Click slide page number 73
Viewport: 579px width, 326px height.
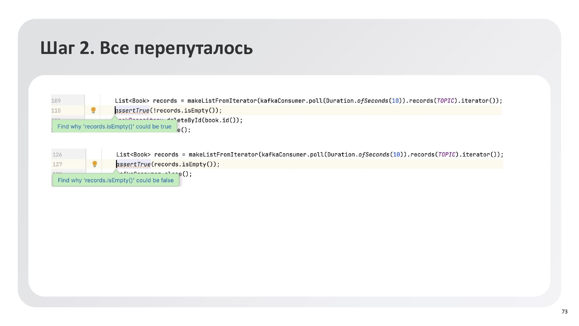click(565, 312)
